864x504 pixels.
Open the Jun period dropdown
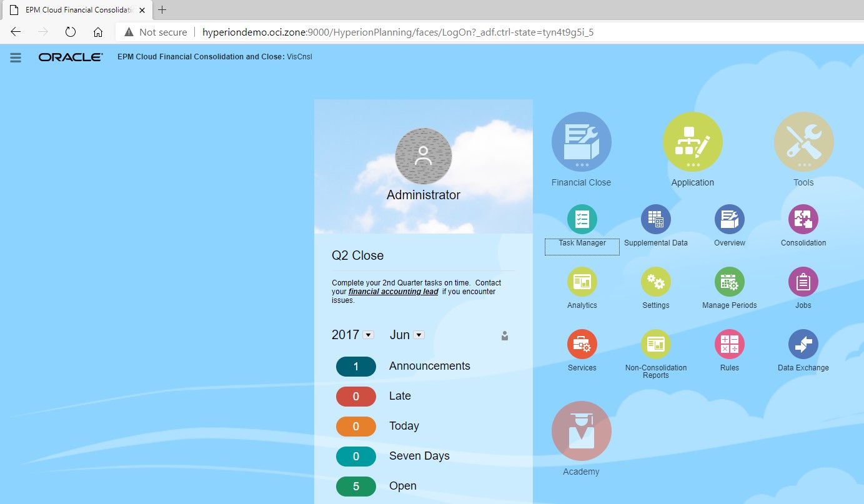[x=419, y=335]
